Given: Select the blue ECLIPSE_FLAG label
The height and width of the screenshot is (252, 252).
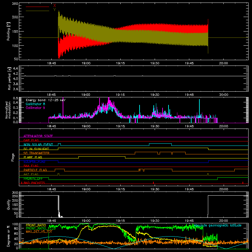Looking at the screenshot, I should 34,162.
